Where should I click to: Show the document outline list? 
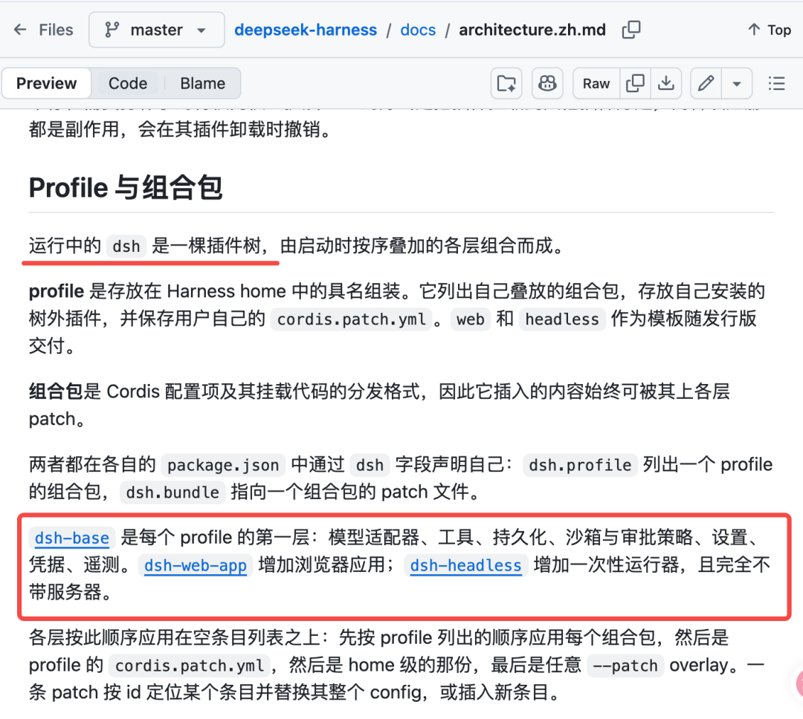point(776,83)
